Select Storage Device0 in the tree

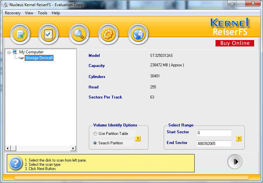point(39,58)
